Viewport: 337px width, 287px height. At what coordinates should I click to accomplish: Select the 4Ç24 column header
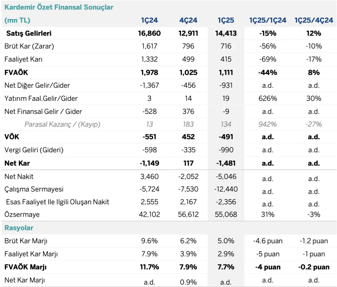(188, 20)
